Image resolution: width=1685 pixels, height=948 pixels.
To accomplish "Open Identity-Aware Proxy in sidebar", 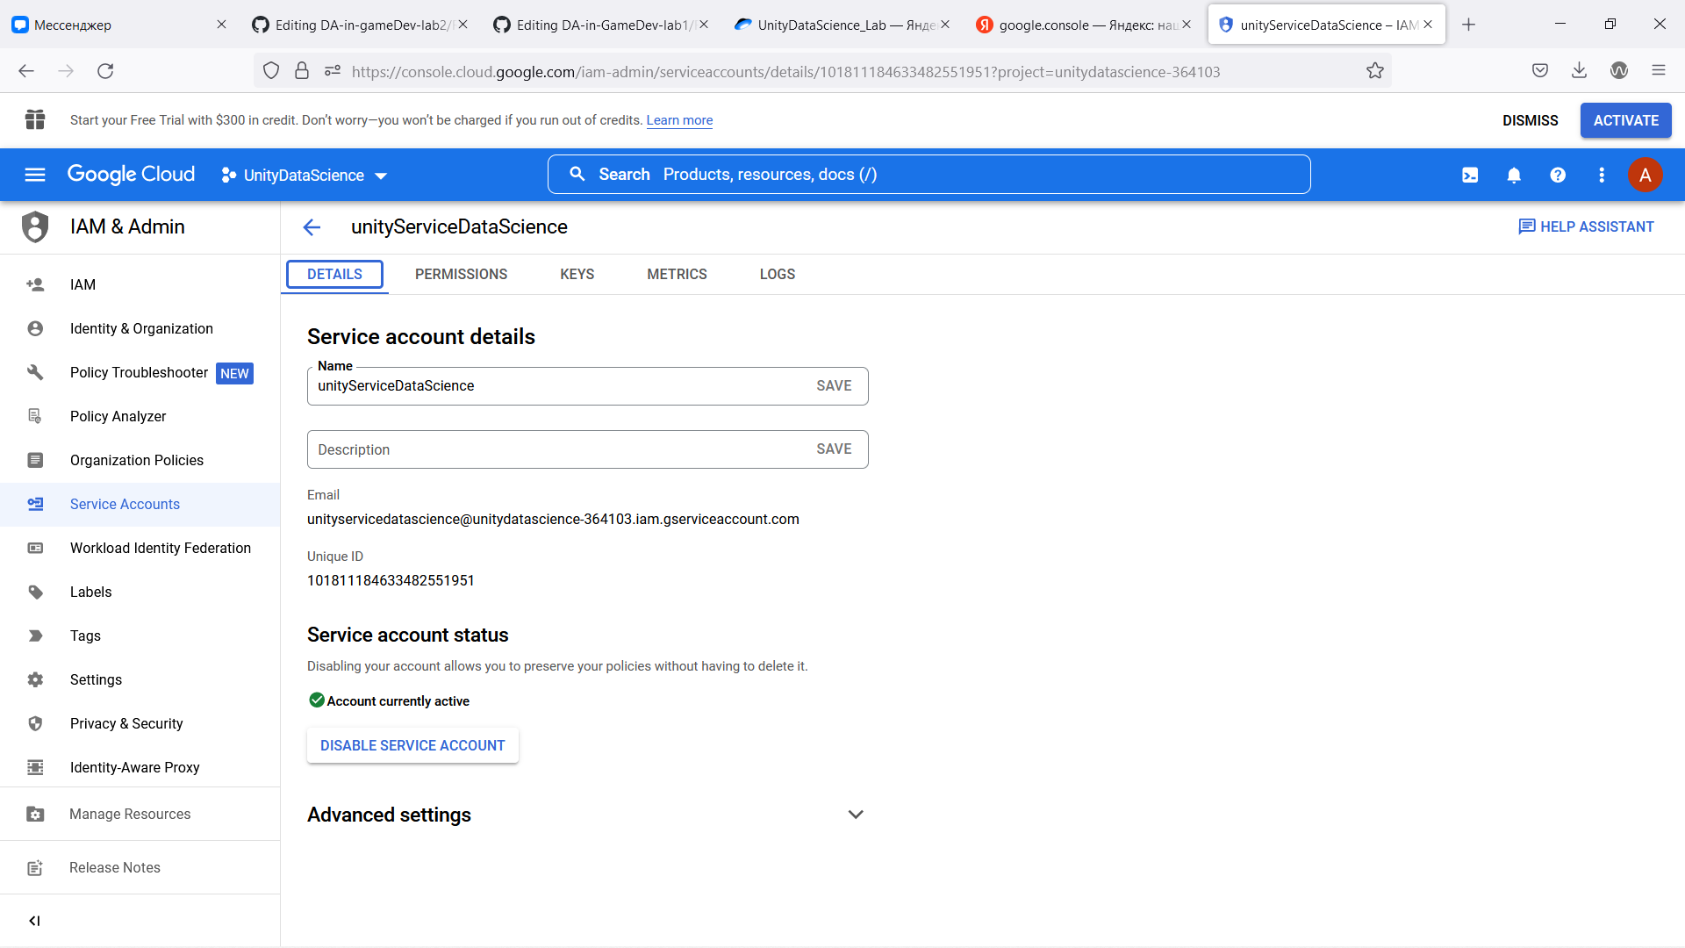I will click(x=140, y=767).
